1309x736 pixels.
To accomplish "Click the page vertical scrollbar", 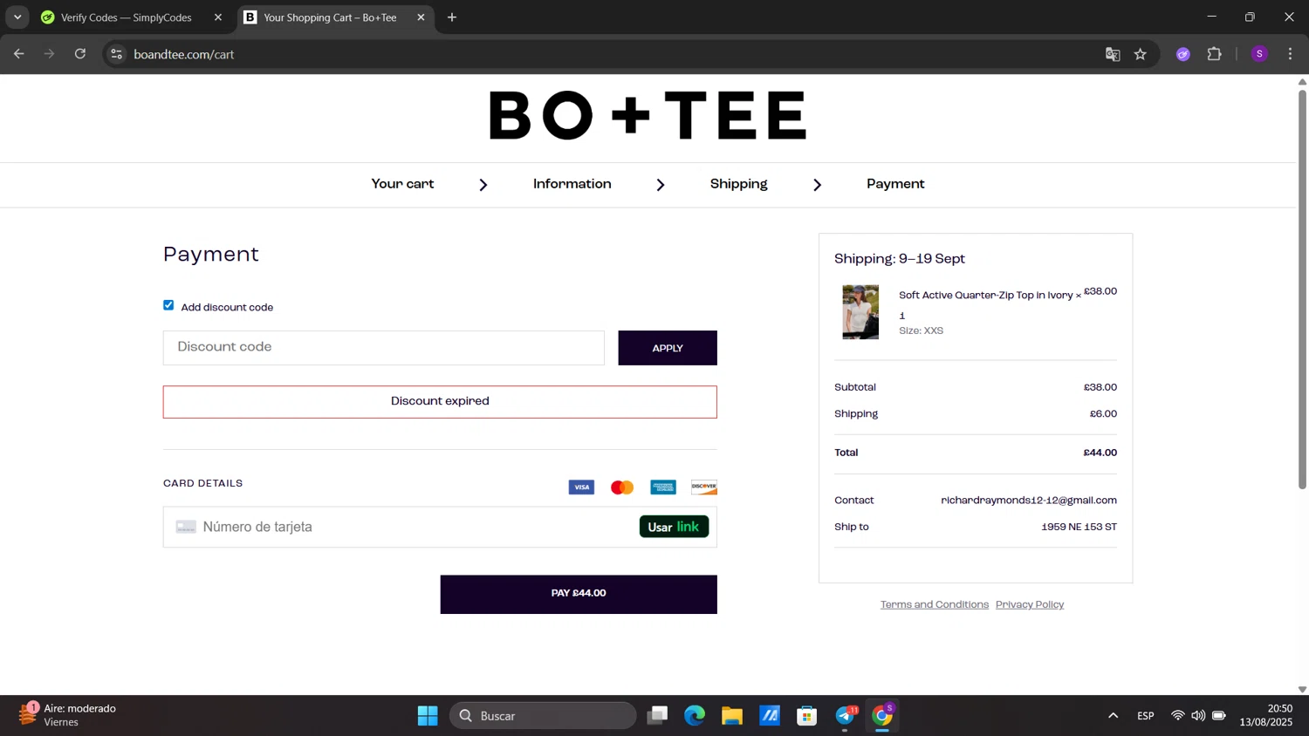I will pyautogui.click(x=1302, y=288).
